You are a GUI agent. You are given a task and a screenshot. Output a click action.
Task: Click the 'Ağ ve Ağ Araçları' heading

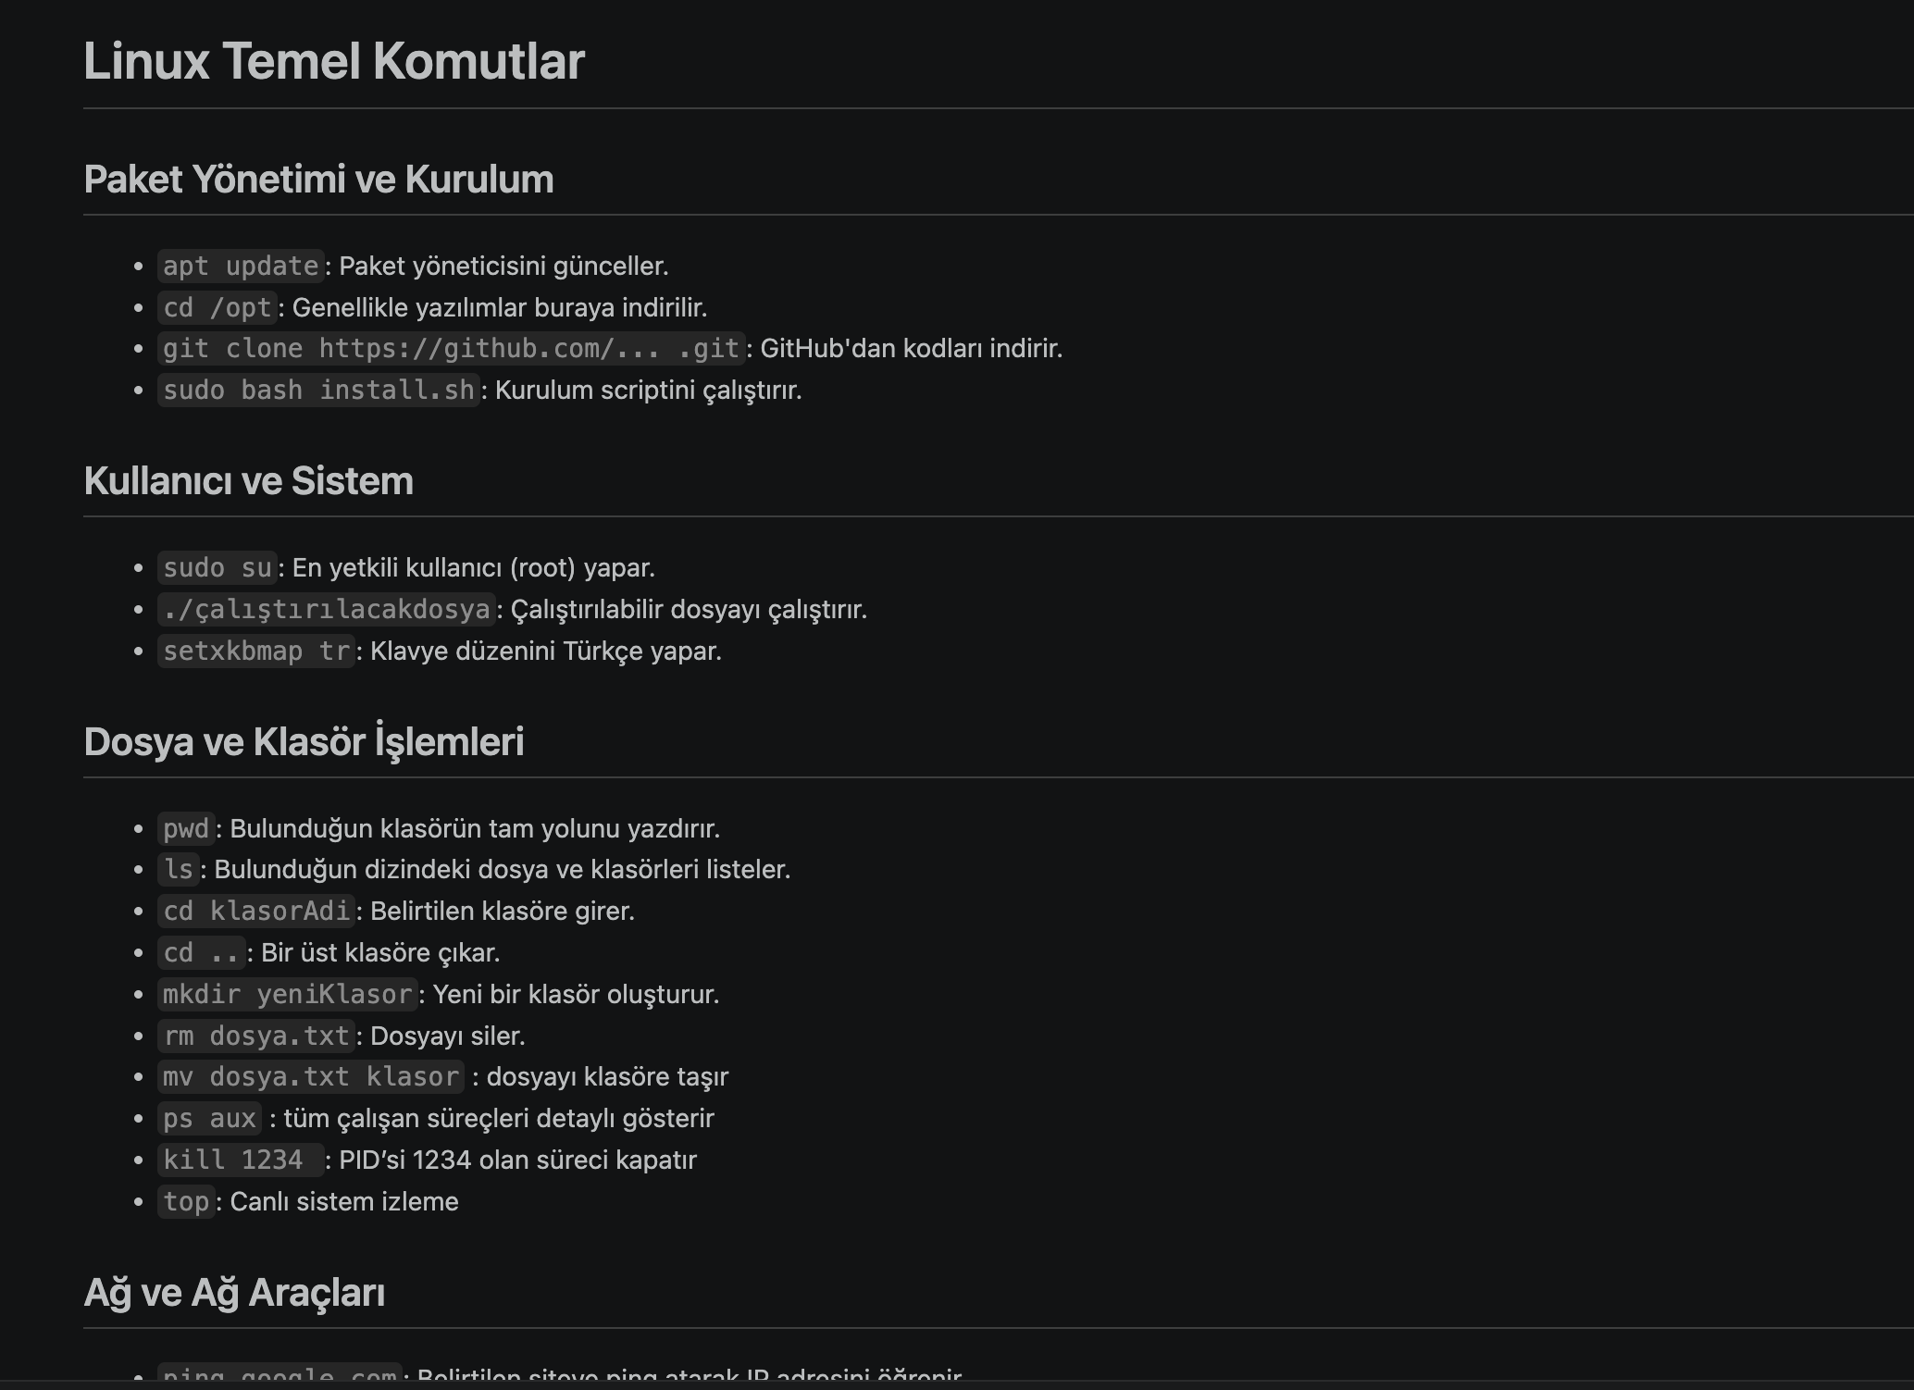[x=234, y=1293]
